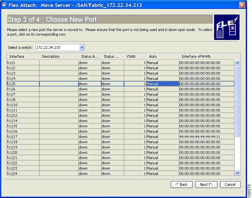Close the Flex Attach dialog window
The width and height of the screenshot is (252, 198).
coord(242,5)
